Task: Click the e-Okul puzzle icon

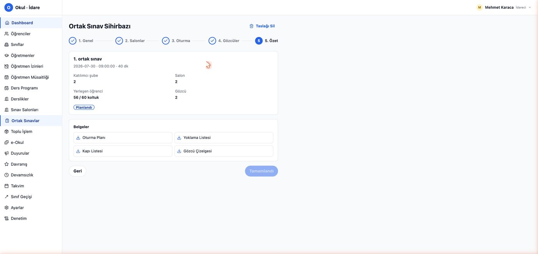Action: tap(7, 143)
